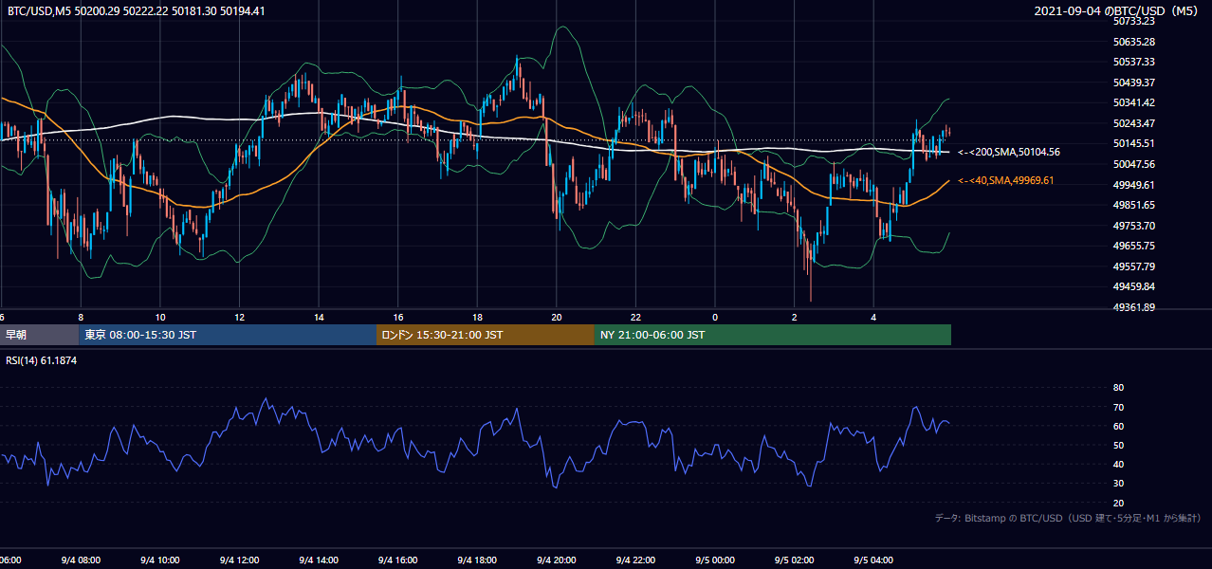Click the ロンドン 15:30-21:00 JST session band

[x=486, y=335]
